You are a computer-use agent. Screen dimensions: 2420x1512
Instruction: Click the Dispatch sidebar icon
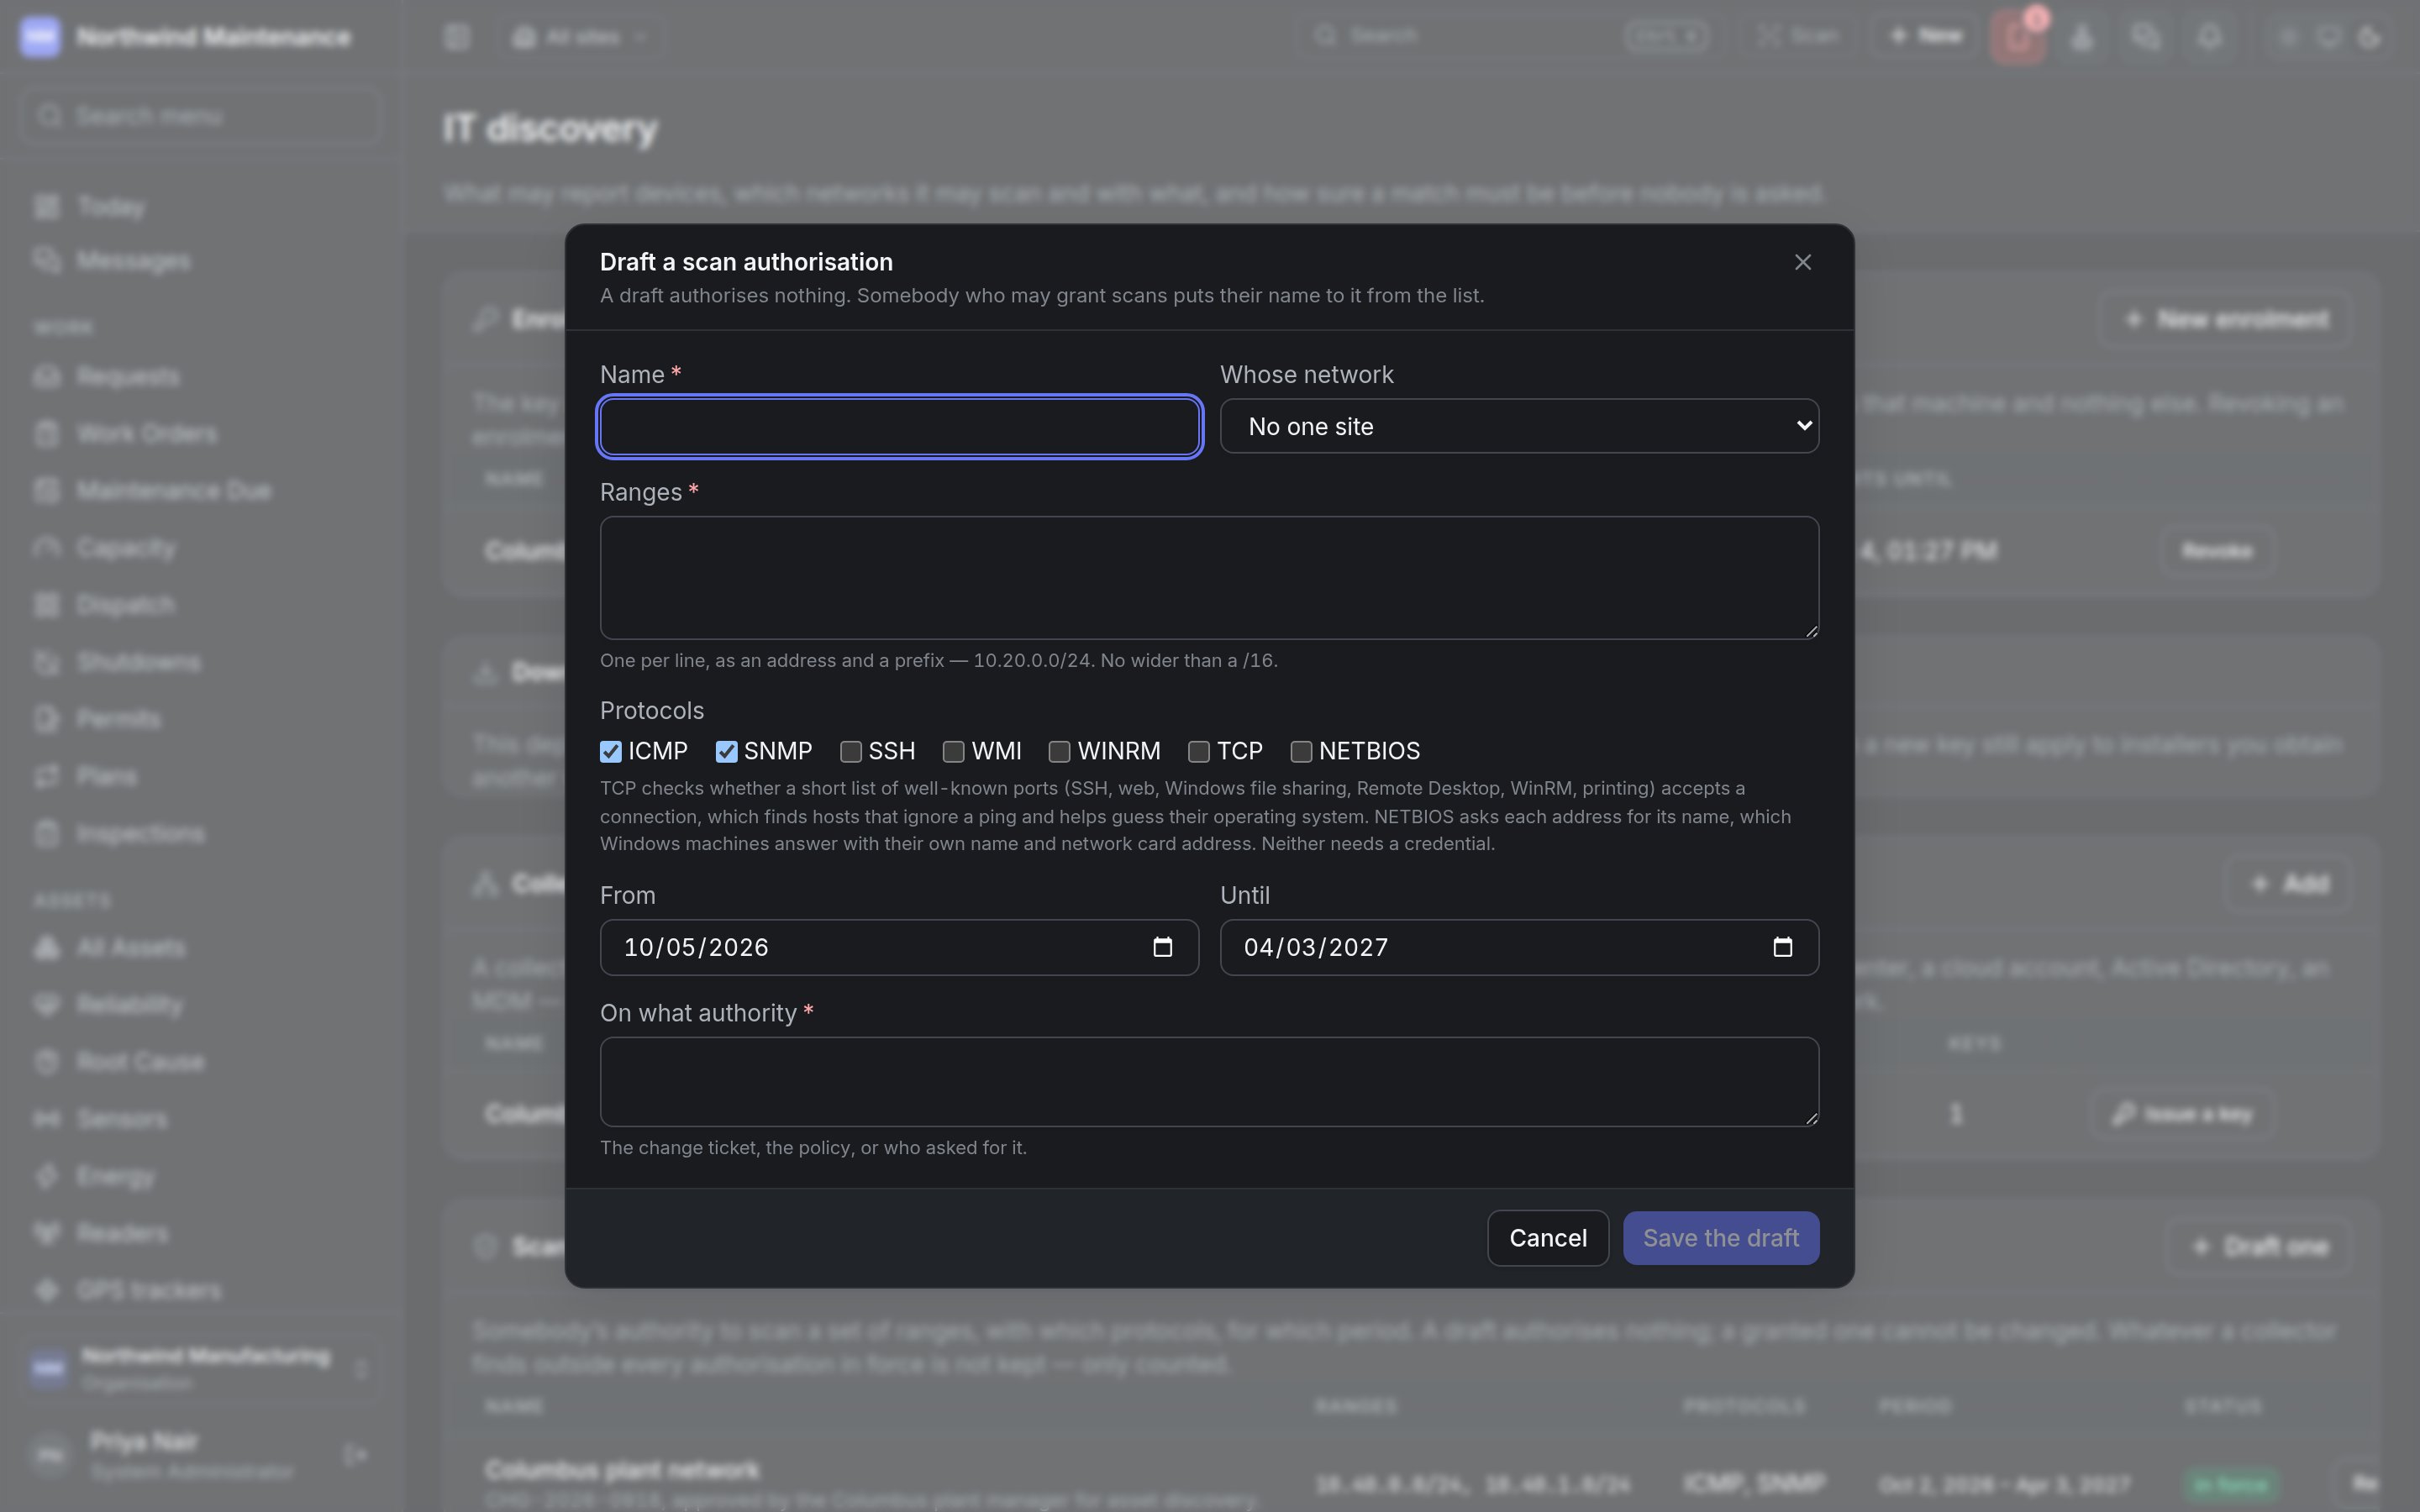click(47, 605)
